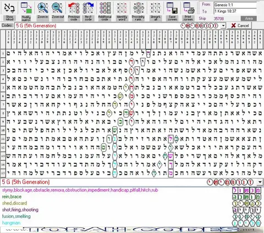Click the row 1 number header
Screen dimensions: 264x233
(3, 53)
